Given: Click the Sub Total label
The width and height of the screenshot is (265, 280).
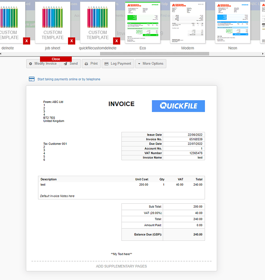Looking at the screenshot, I should tap(155, 207).
